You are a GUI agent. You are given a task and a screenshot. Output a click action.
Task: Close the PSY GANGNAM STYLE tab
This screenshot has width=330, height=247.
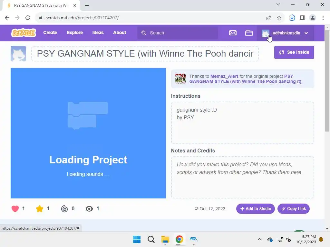point(75,5)
